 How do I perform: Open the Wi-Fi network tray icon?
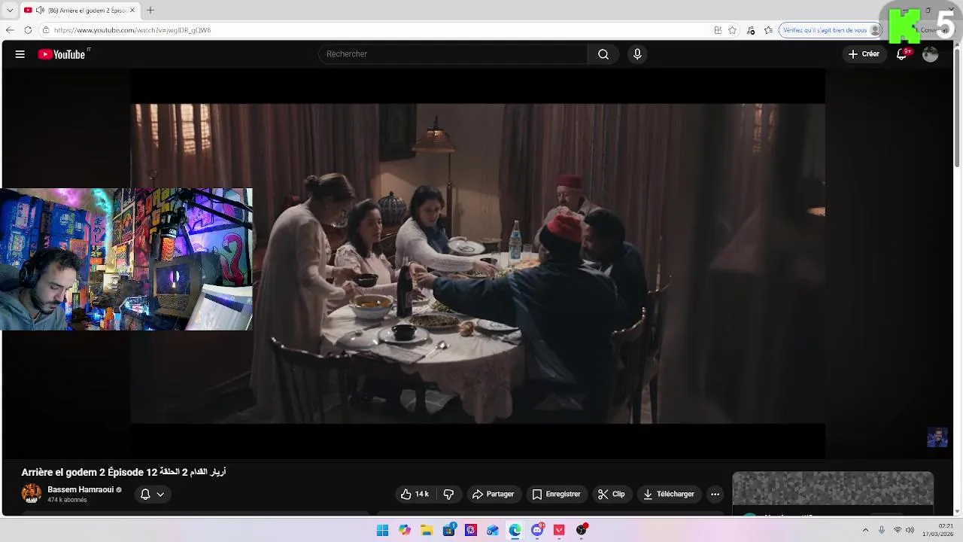click(898, 530)
